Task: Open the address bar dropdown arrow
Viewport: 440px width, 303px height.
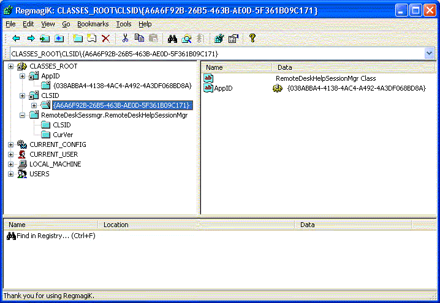Action: (430, 53)
